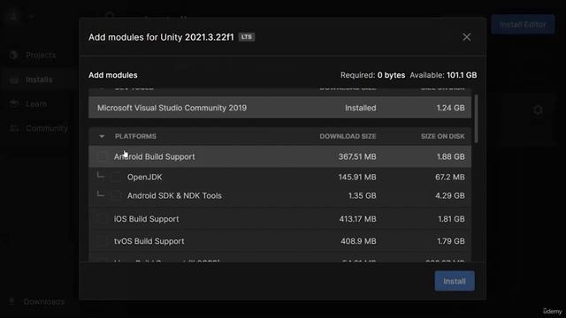Screen dimensions: 566x318
Task: Click the blue Install button
Action: click(455, 281)
